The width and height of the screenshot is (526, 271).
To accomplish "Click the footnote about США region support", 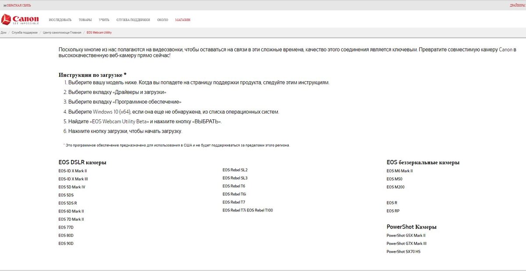I will tap(176, 145).
